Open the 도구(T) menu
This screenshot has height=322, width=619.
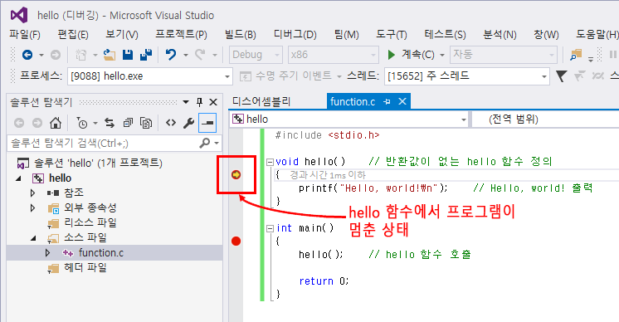(x=392, y=35)
